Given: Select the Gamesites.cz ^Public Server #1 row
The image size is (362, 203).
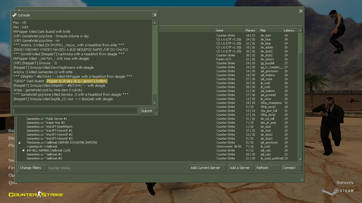Looking at the screenshot, I should tap(157, 119).
